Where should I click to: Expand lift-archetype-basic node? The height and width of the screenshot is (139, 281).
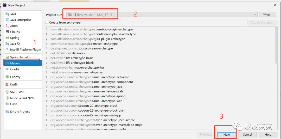click(x=47, y=58)
